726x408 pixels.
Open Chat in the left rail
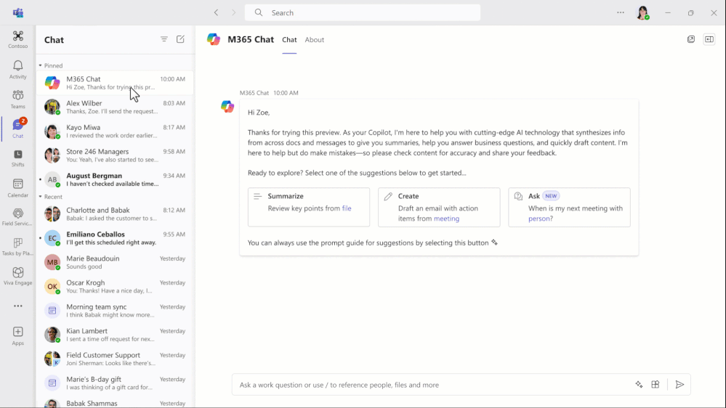pos(17,128)
